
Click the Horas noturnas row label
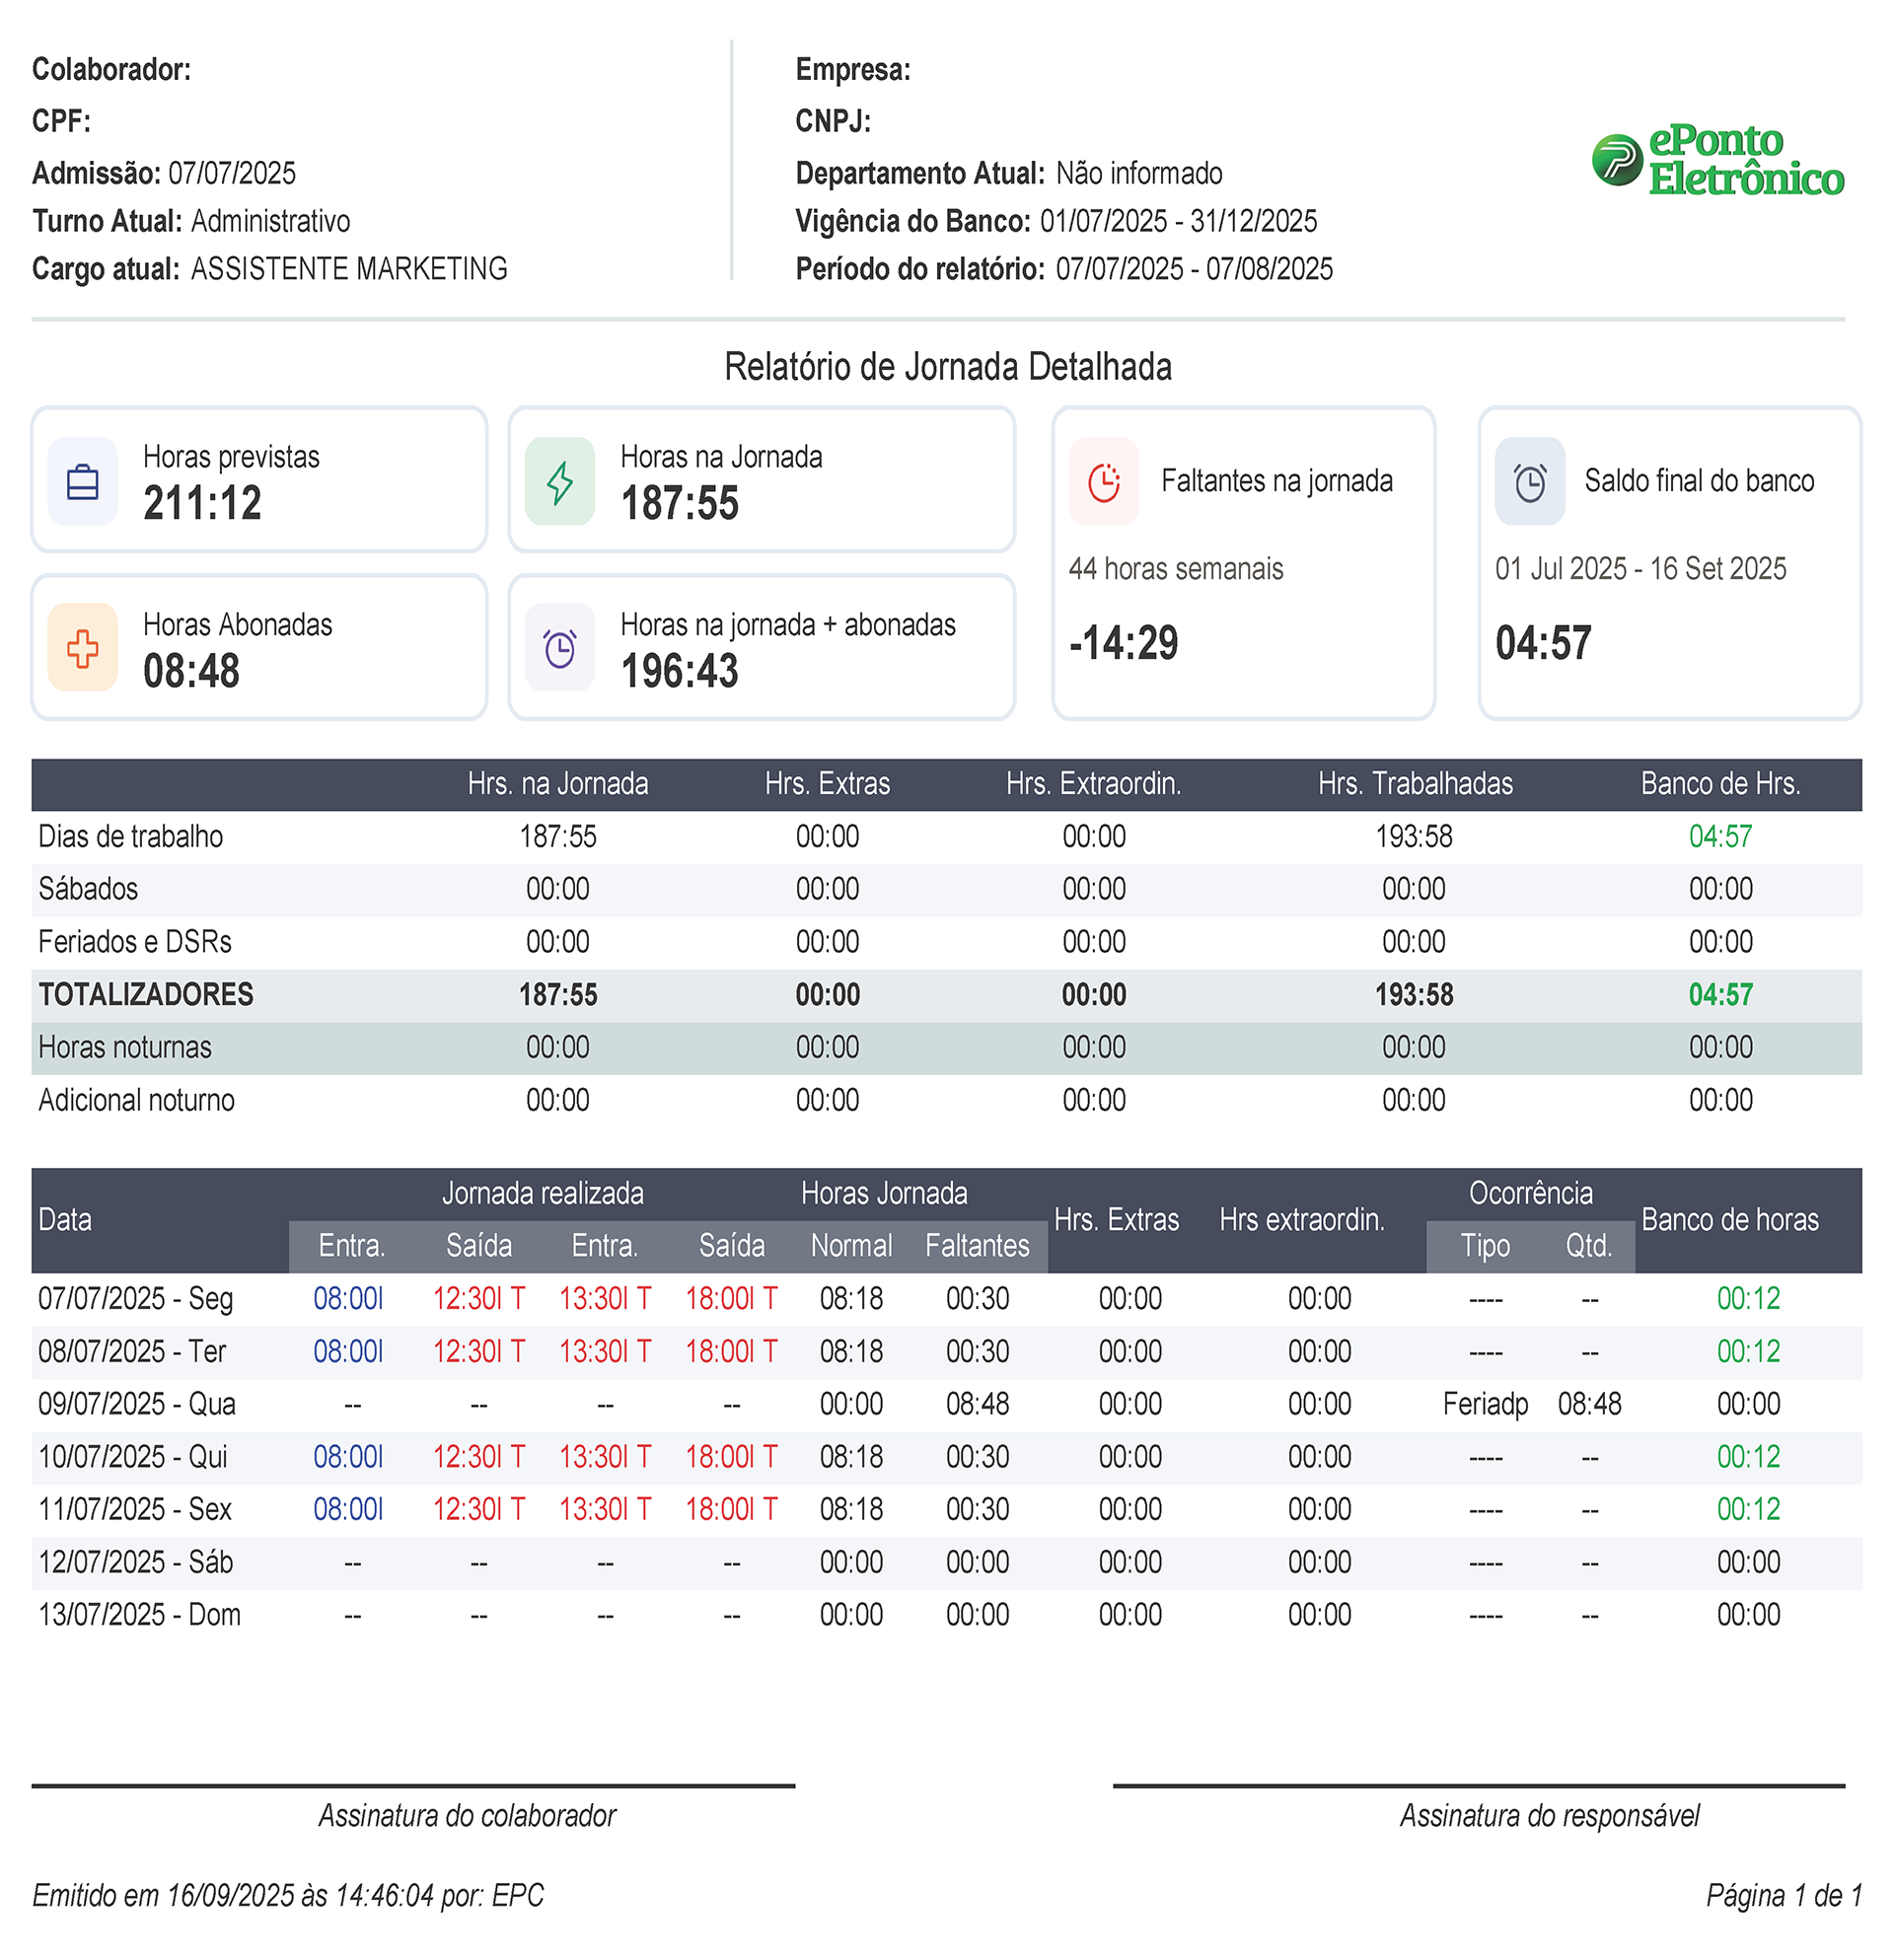click(125, 1048)
